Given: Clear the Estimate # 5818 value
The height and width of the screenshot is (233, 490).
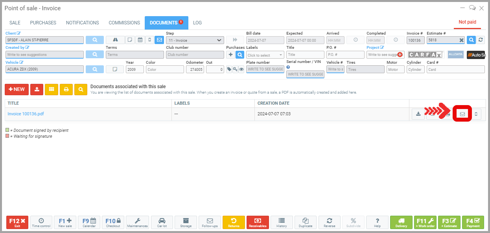Looking at the screenshot, I should pos(461,40).
